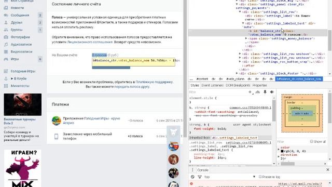Click the Dota 2 tournament ad thumbnail

click(x=23, y=104)
